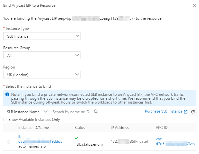Click the info icon in the note banner
Screen dimensions: 199x154
coord(7,95)
